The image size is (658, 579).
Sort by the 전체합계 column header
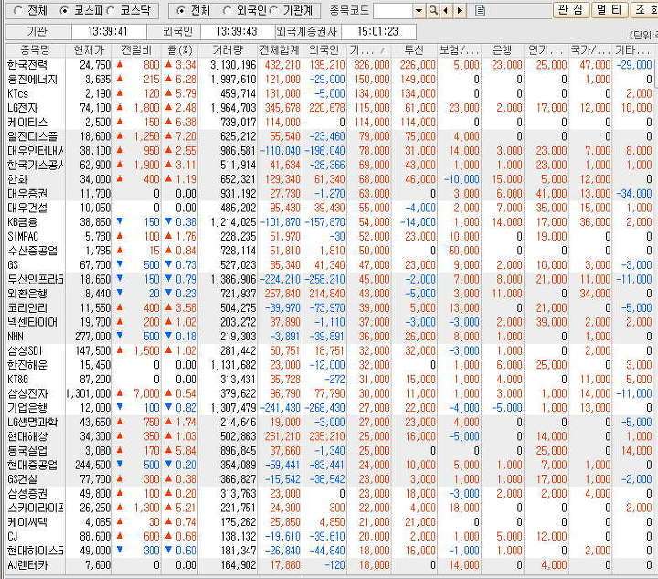pos(280,50)
